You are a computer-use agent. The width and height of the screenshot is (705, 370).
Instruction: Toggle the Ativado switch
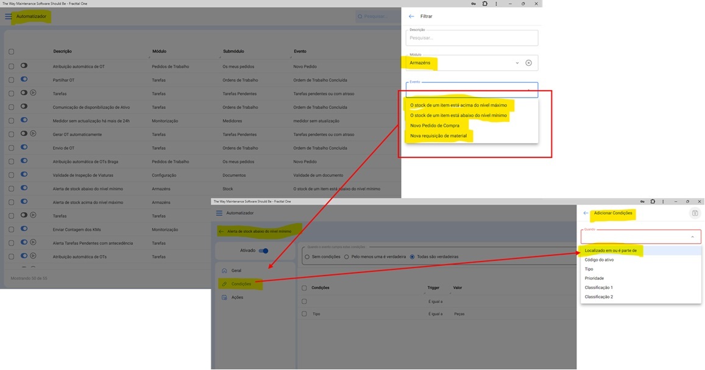(263, 251)
